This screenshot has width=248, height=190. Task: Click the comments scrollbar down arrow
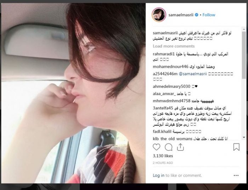point(244,137)
